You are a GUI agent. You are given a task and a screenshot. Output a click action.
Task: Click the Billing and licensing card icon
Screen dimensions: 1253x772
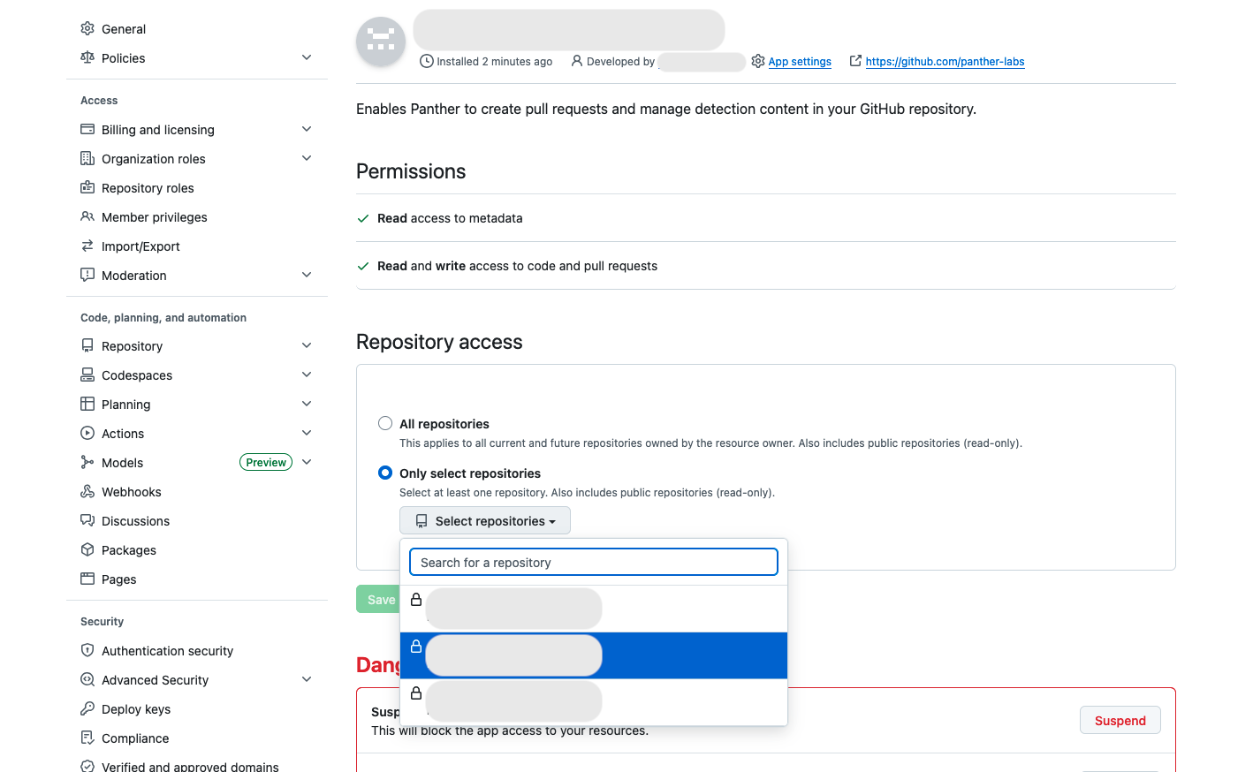pos(87,129)
